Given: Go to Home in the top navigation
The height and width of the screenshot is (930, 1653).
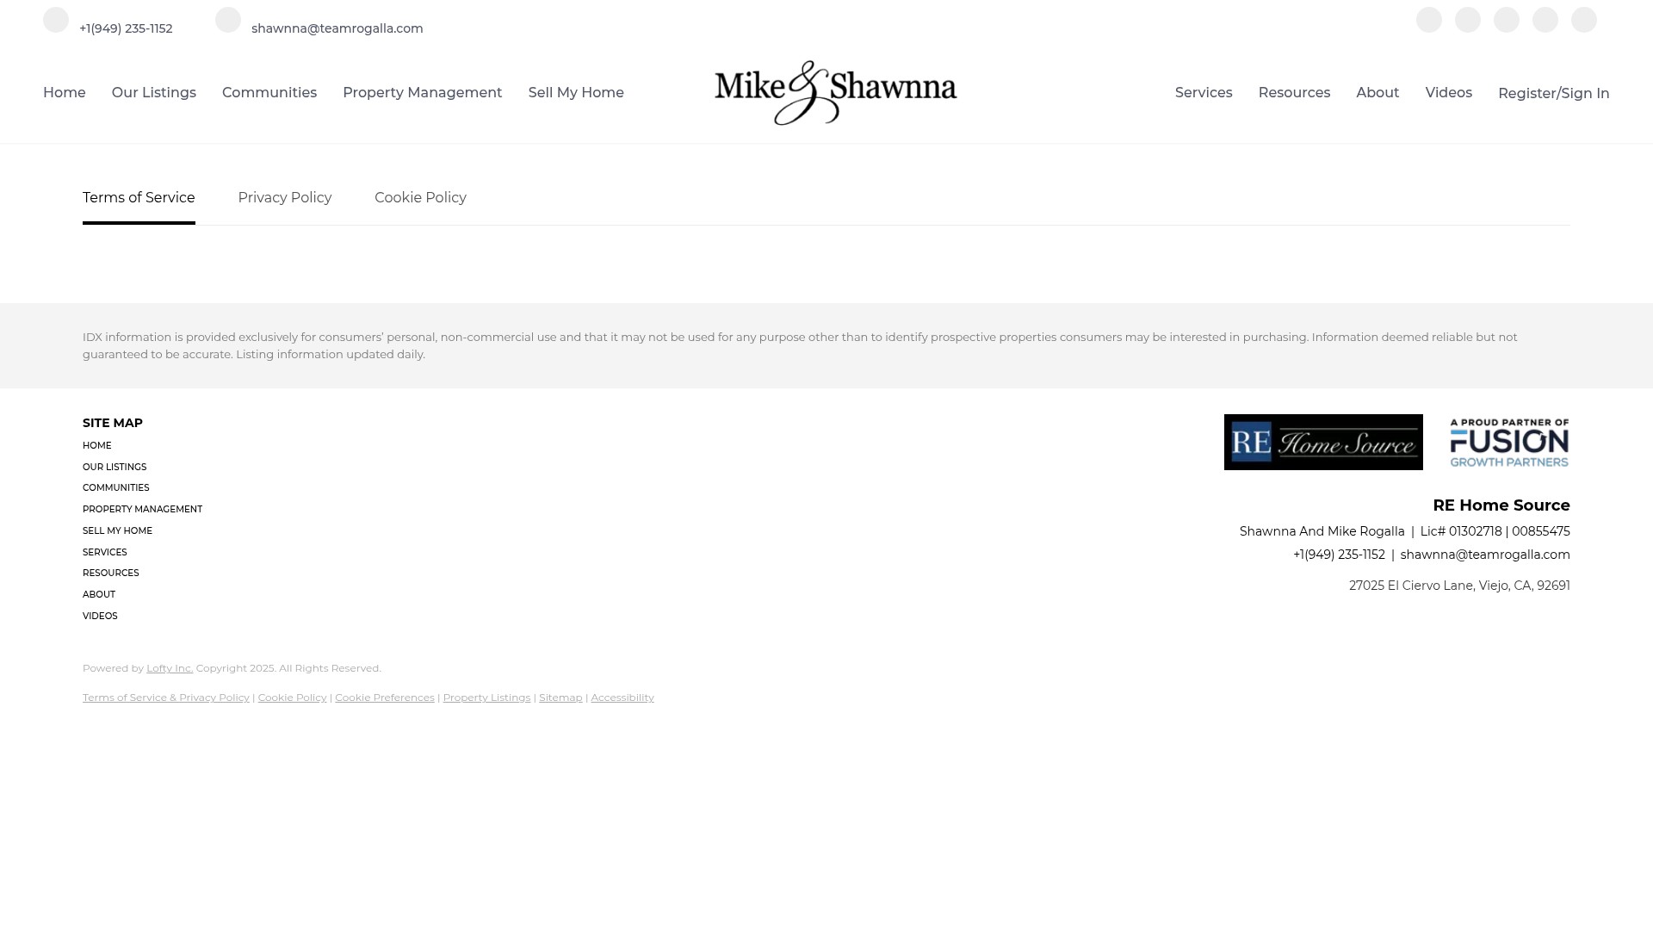Looking at the screenshot, I should 65,93.
